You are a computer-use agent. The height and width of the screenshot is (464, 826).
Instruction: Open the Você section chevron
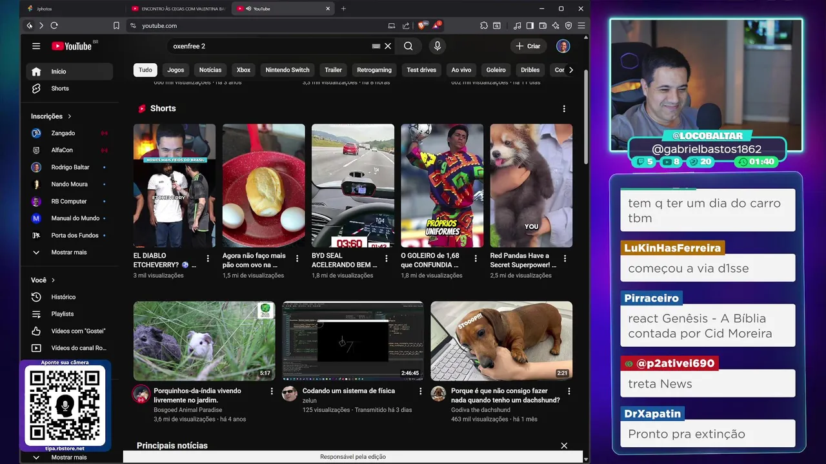pyautogui.click(x=53, y=280)
